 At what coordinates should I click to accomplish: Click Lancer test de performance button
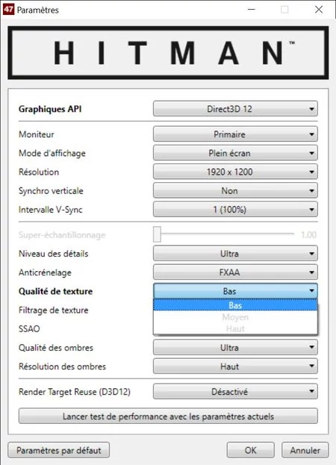pyautogui.click(x=168, y=416)
